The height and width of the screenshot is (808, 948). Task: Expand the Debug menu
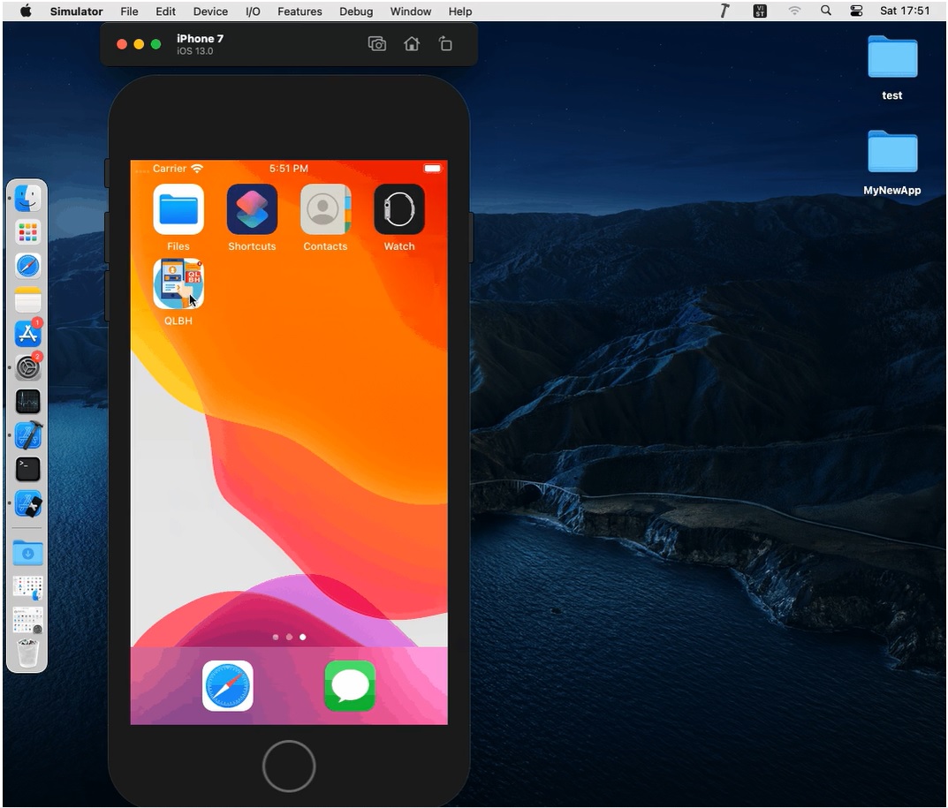click(356, 11)
